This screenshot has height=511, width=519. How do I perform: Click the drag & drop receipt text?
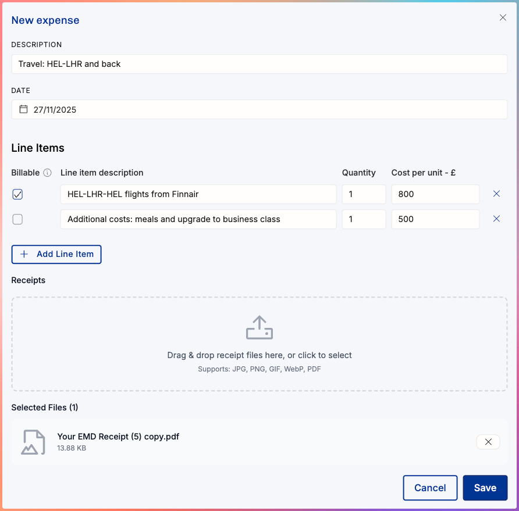[x=259, y=355]
